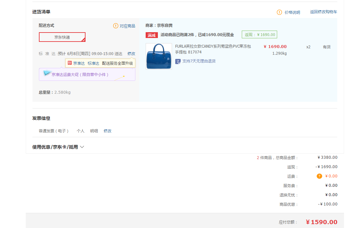Open 京准达 in the delivery tooltip
Image resolution: width=345 pixels, height=228 pixels.
pyautogui.click(x=79, y=63)
